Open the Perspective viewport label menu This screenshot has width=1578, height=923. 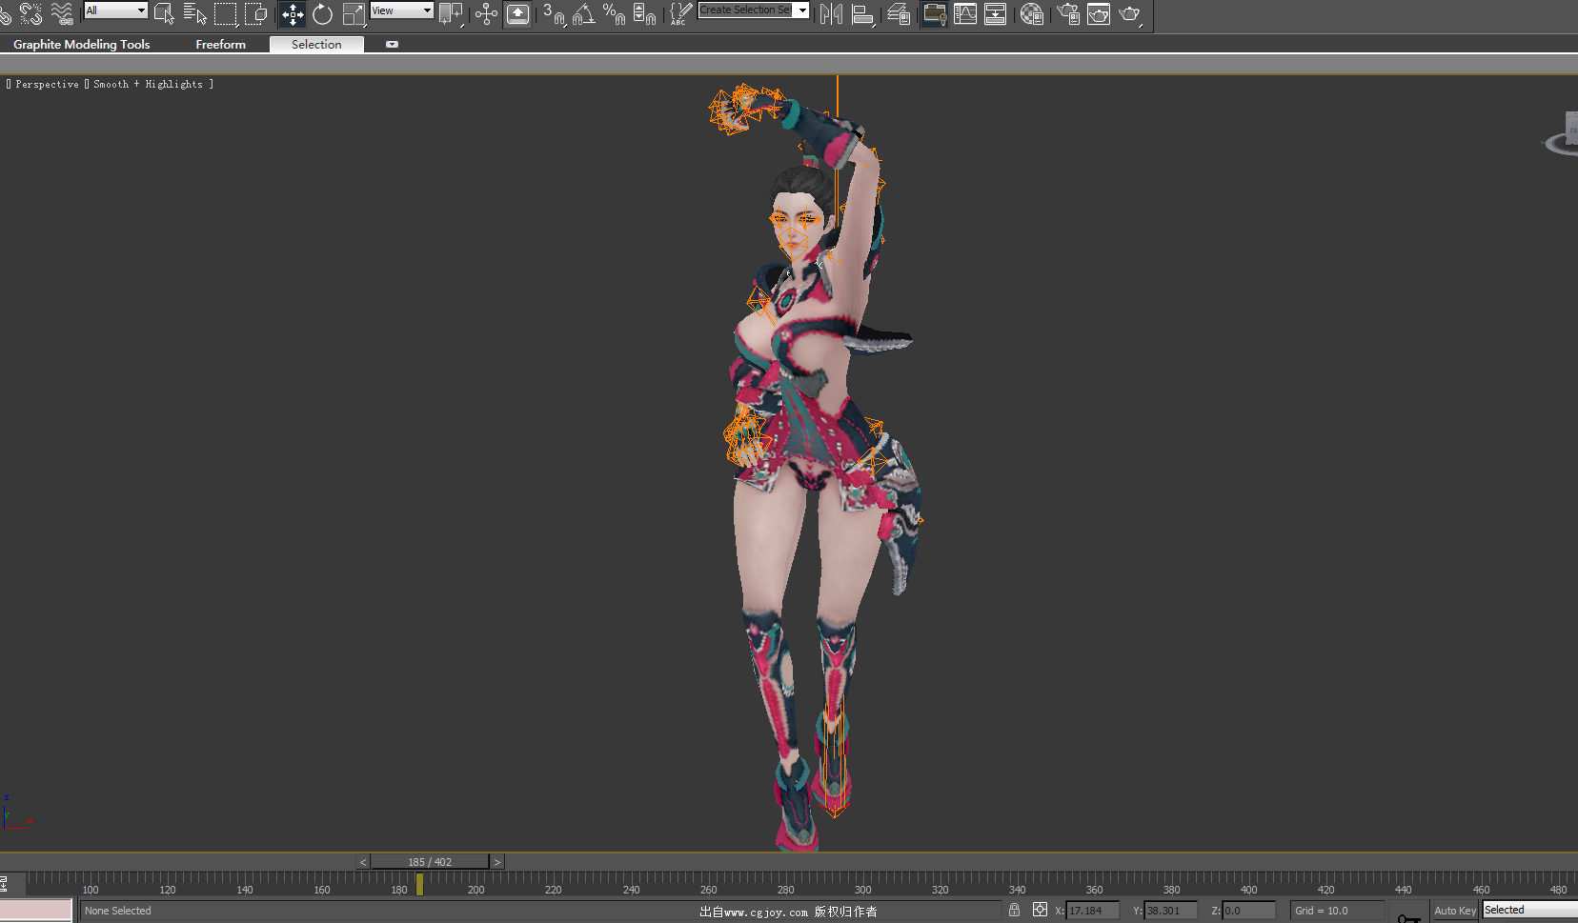click(48, 84)
